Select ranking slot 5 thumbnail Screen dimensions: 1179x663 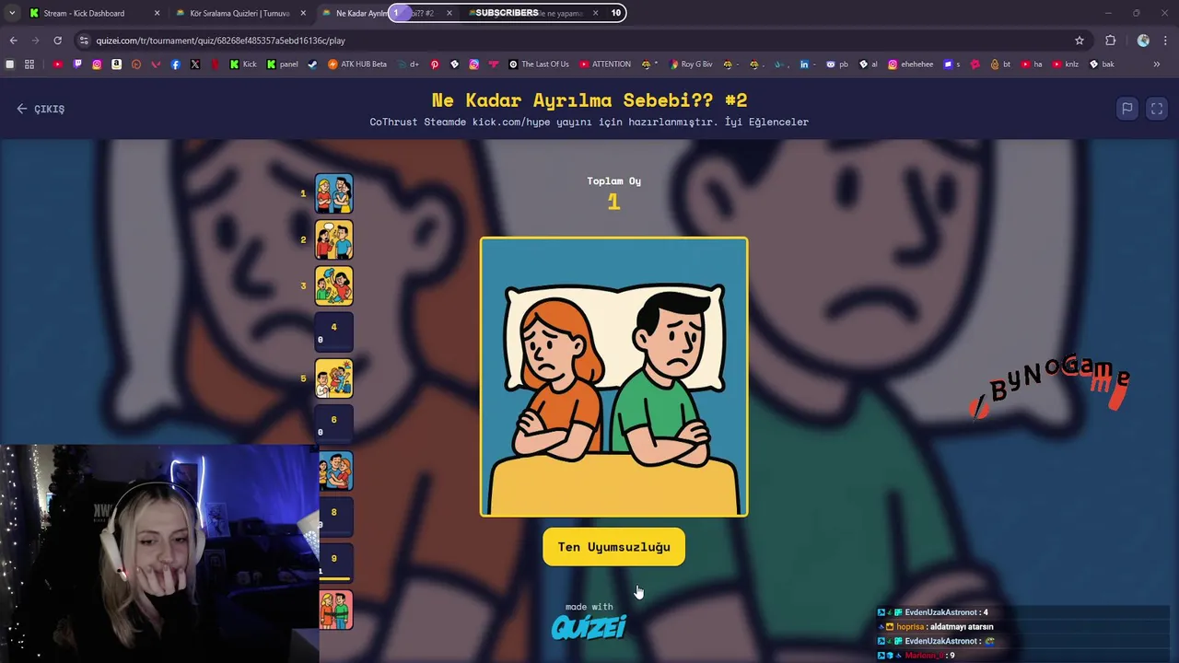pyautogui.click(x=333, y=378)
